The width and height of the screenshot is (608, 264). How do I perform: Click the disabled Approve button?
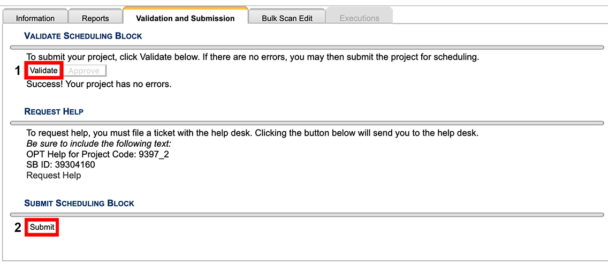click(x=83, y=71)
